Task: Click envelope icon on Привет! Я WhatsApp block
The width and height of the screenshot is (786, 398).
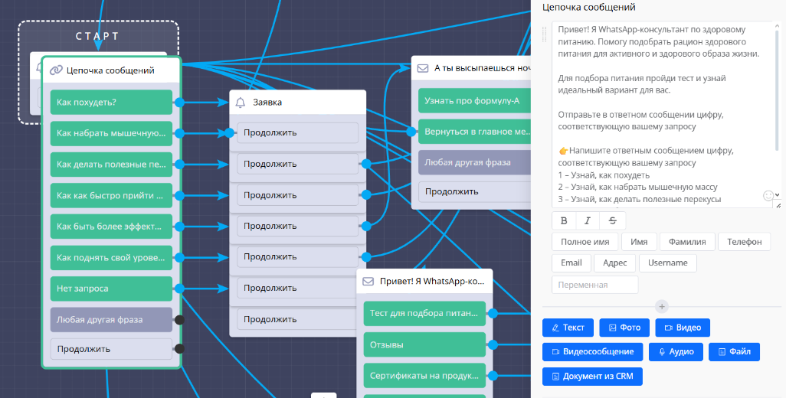Action: [x=368, y=281]
